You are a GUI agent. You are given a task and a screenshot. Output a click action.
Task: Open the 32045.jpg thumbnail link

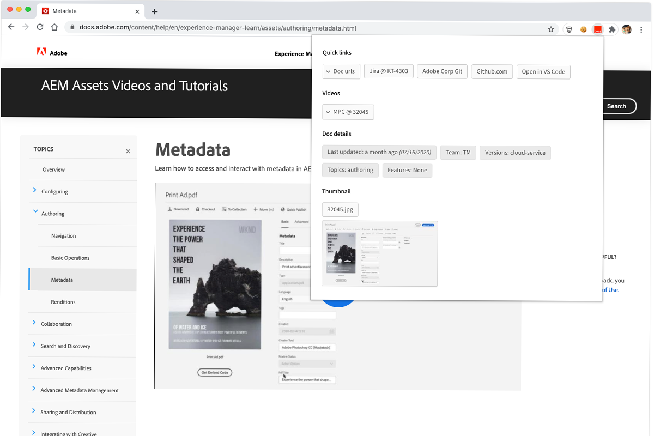(x=340, y=209)
